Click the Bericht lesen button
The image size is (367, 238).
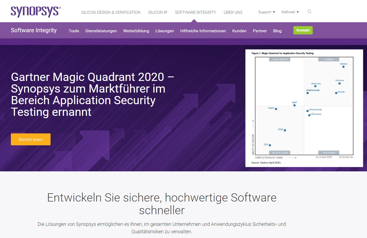point(30,139)
